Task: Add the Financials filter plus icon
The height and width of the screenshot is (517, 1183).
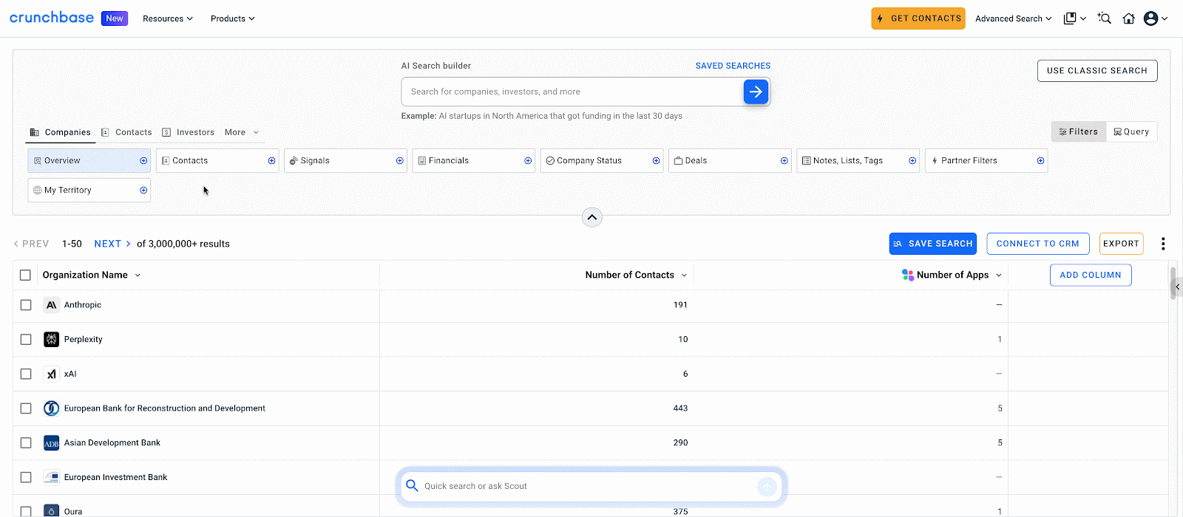Action: pyautogui.click(x=528, y=160)
